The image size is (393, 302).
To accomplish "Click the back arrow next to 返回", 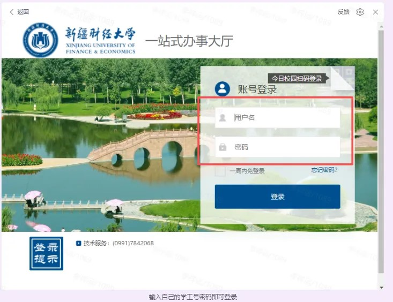I will pos(12,12).
